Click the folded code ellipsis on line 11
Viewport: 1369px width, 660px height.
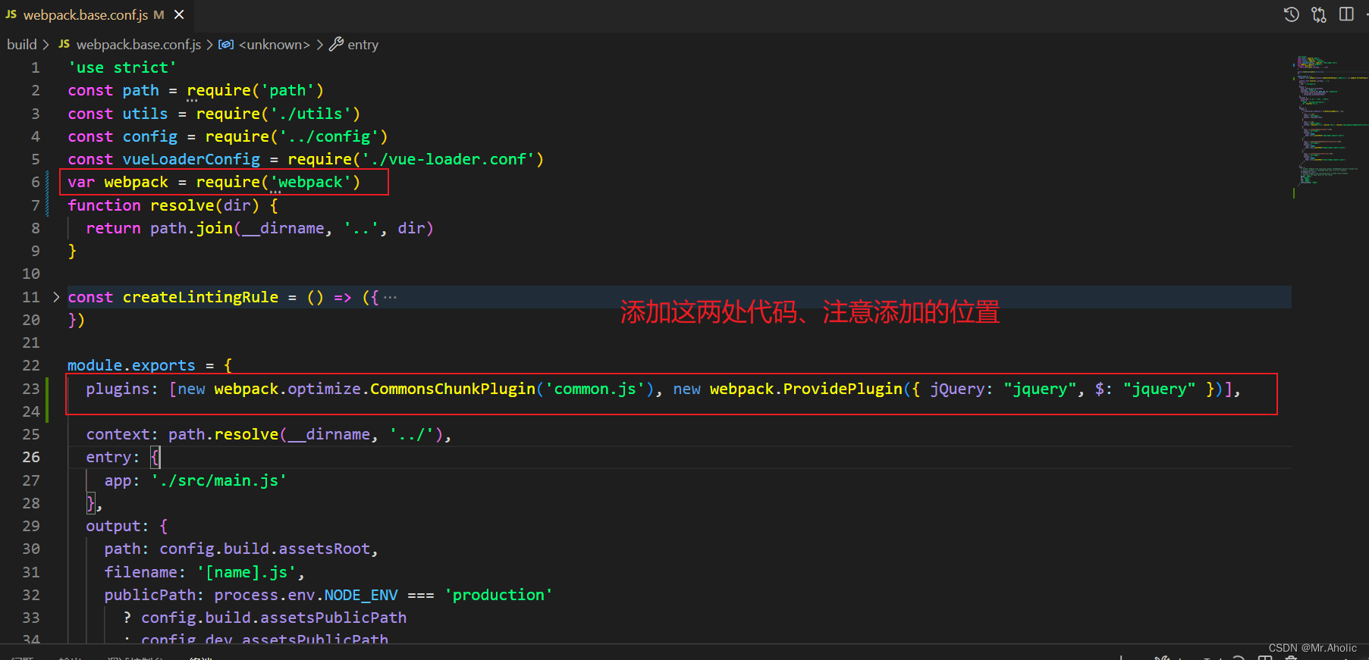point(390,297)
